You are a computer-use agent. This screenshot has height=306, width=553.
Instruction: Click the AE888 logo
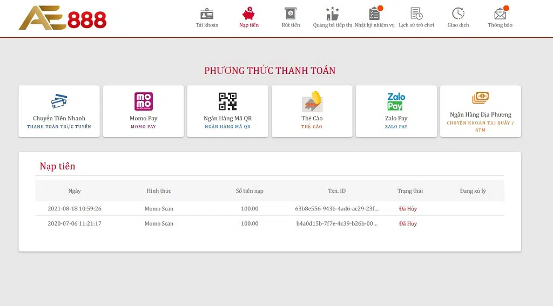coord(63,18)
